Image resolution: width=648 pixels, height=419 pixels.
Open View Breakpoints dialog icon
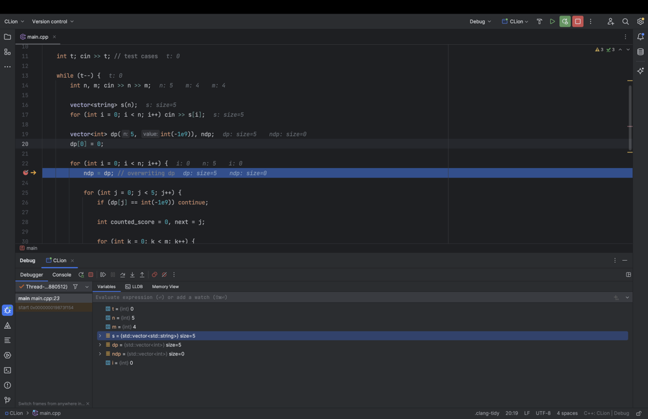(154, 275)
